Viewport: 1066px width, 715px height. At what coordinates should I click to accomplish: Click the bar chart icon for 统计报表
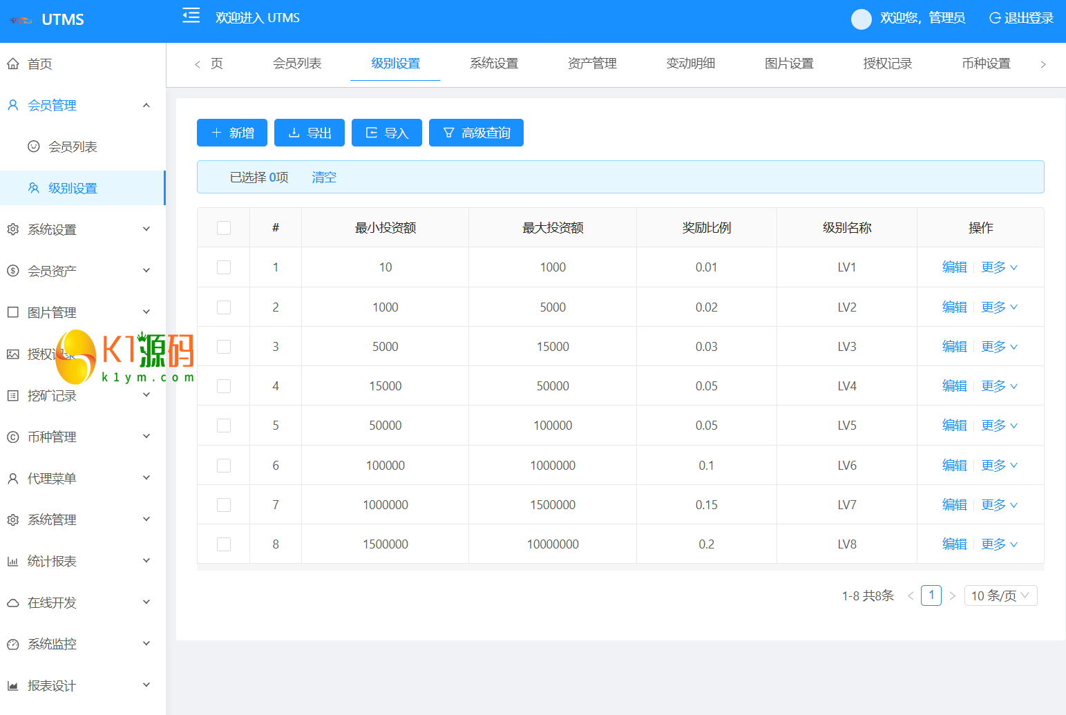click(12, 561)
